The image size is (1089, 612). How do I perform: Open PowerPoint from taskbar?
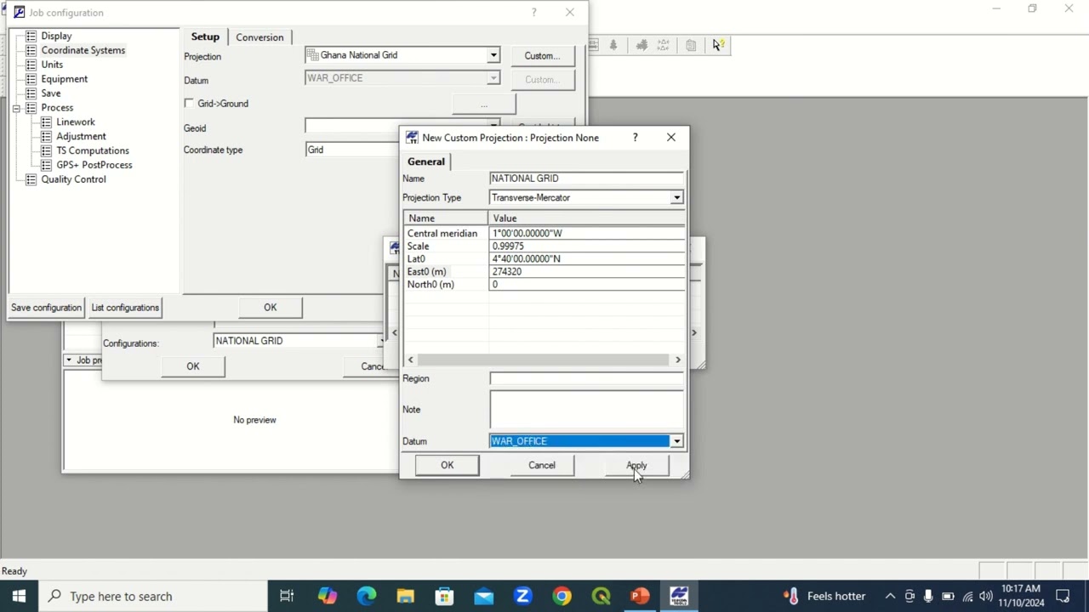click(x=640, y=596)
